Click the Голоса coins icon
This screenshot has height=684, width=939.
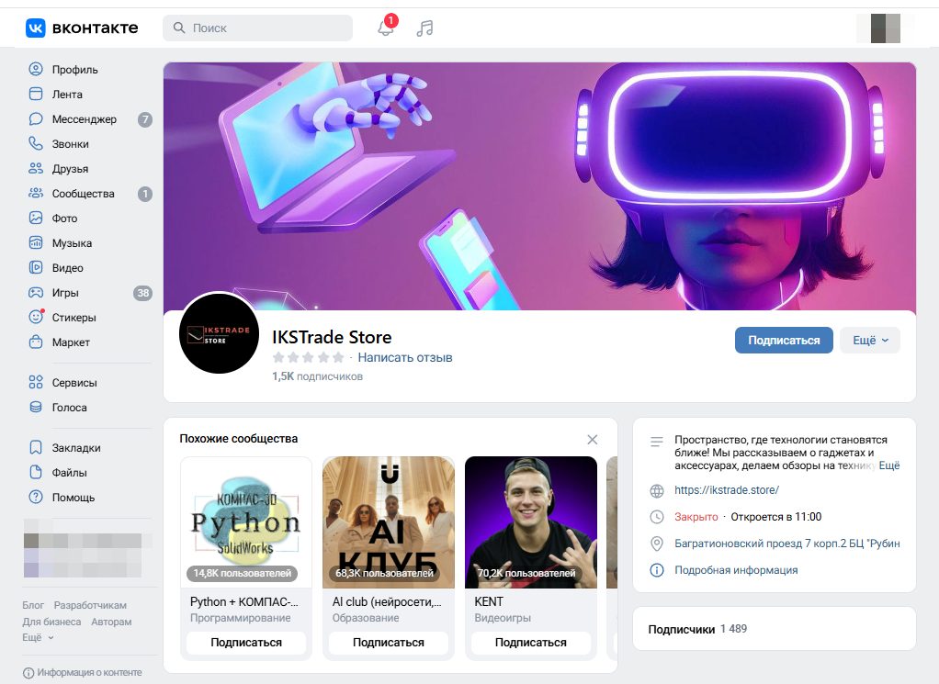(36, 407)
